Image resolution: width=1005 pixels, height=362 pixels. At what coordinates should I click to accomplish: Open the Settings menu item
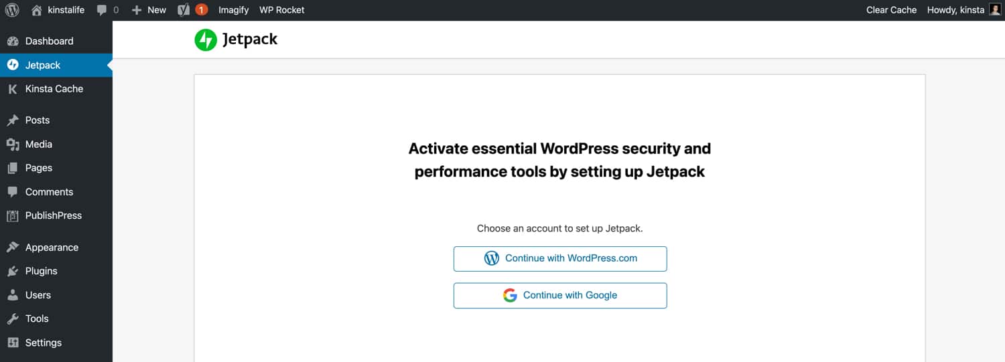point(56,343)
